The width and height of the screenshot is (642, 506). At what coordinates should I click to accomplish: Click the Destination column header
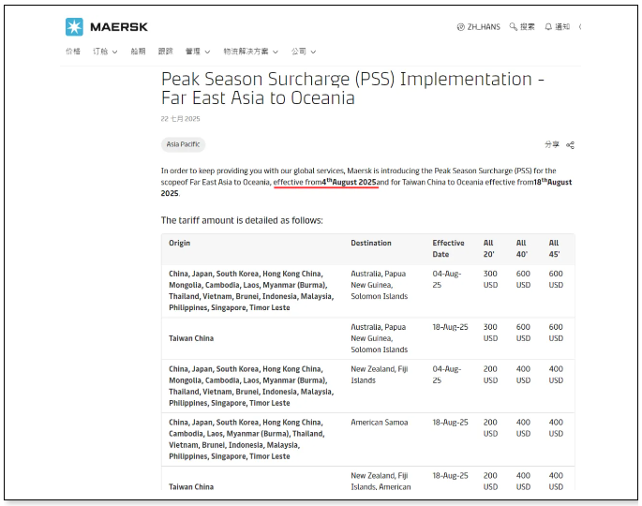[x=371, y=244]
